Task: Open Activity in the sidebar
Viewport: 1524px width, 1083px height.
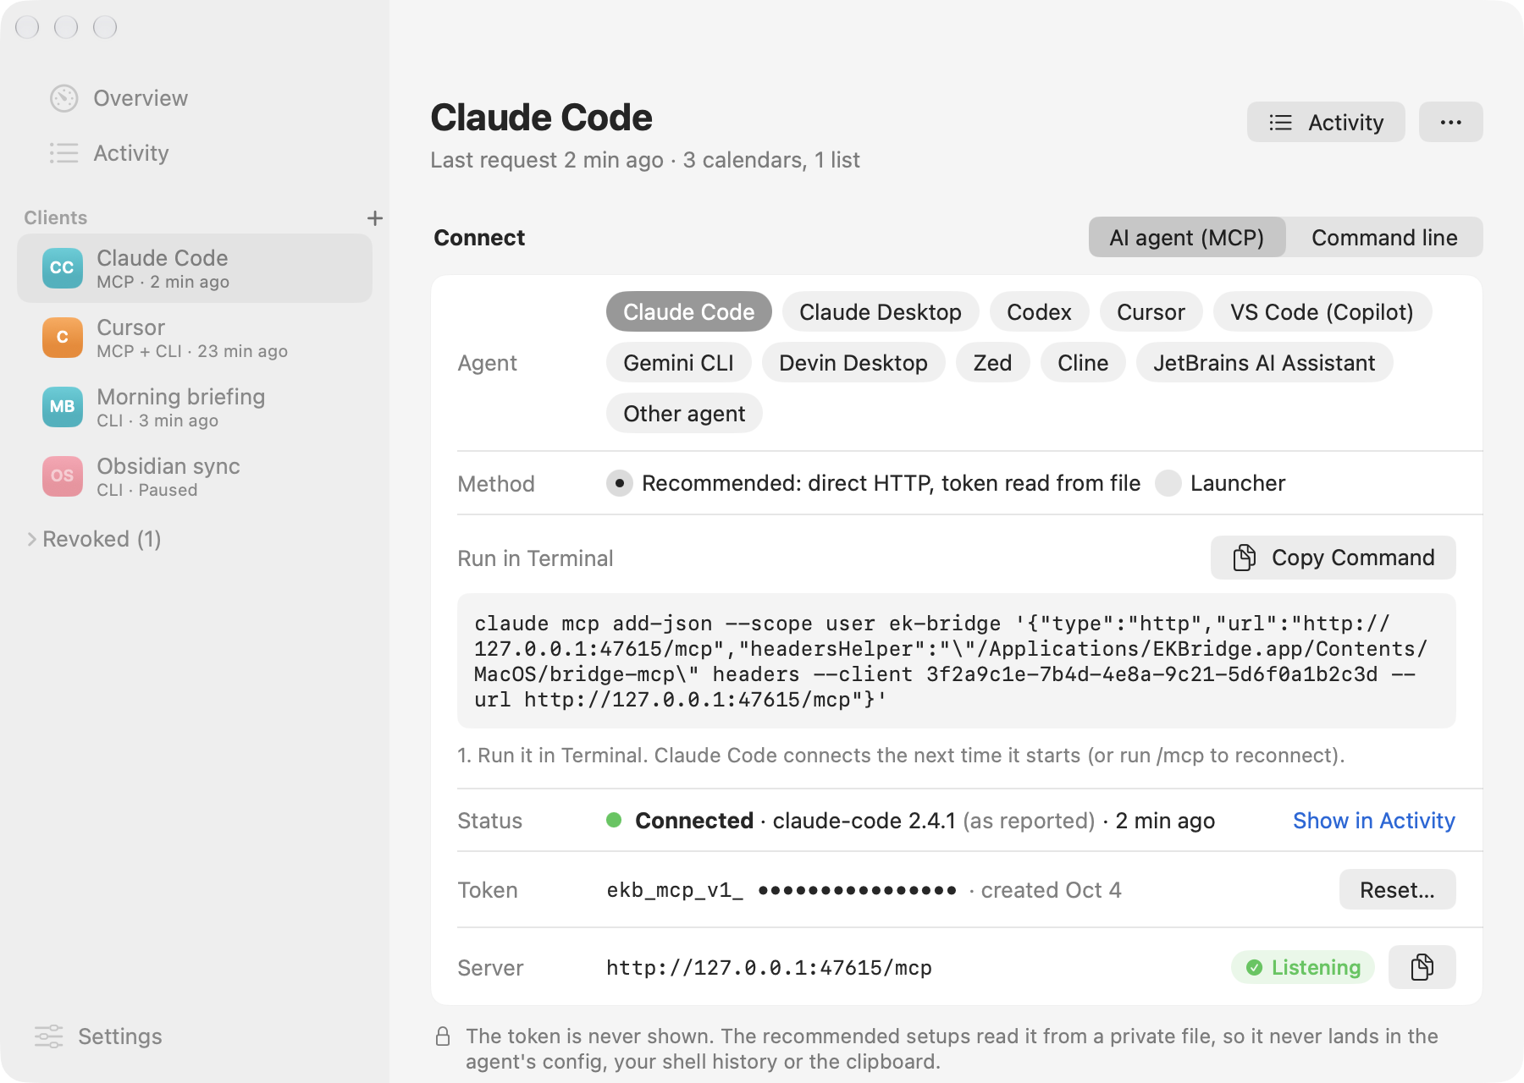Action: (x=109, y=153)
